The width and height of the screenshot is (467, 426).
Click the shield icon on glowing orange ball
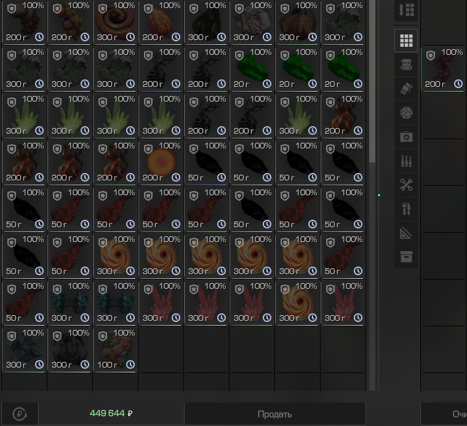pos(148,149)
